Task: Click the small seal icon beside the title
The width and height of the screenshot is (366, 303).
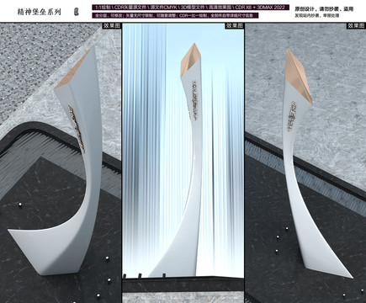Action: 77,12
